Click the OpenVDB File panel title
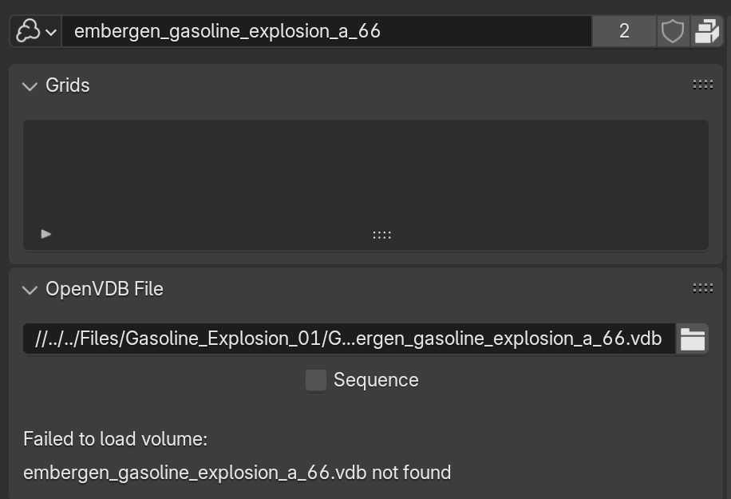The width and height of the screenshot is (731, 499). [x=105, y=289]
